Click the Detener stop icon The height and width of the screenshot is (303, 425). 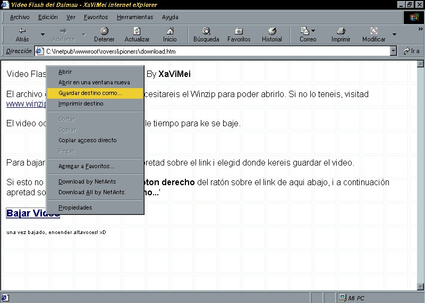pyautogui.click(x=104, y=31)
